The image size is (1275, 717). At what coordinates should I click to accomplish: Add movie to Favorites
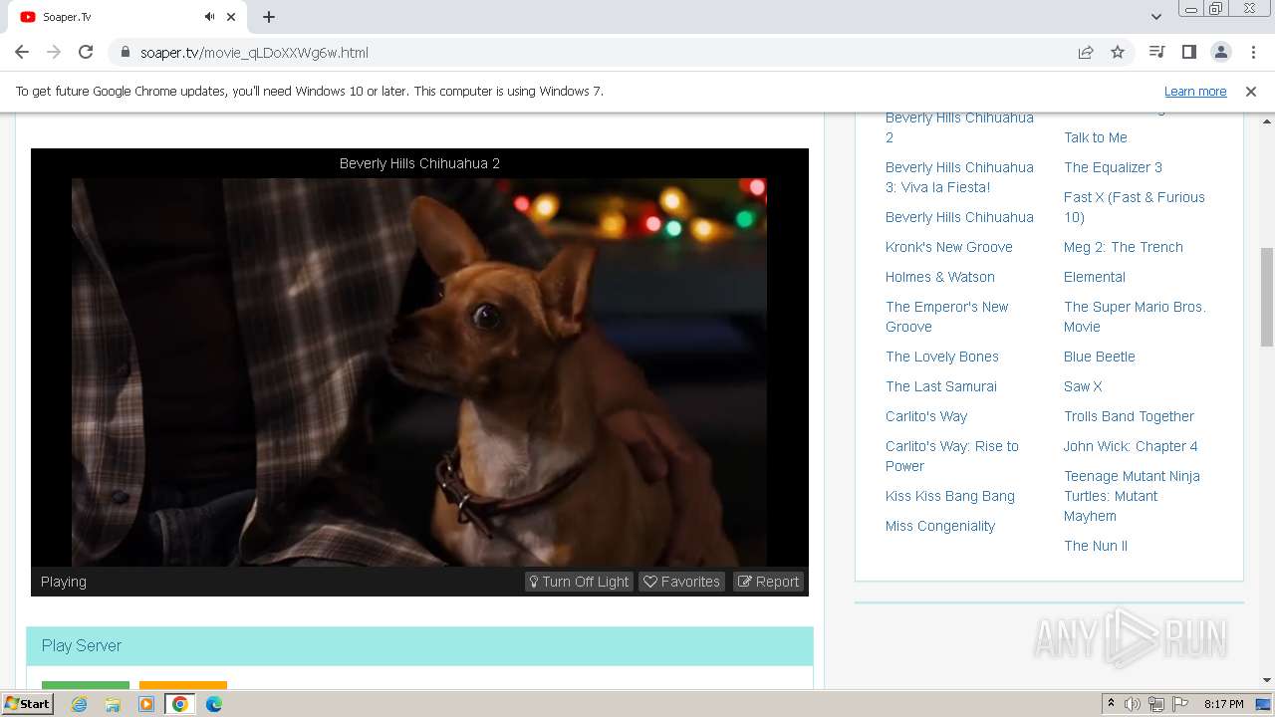pyautogui.click(x=681, y=582)
